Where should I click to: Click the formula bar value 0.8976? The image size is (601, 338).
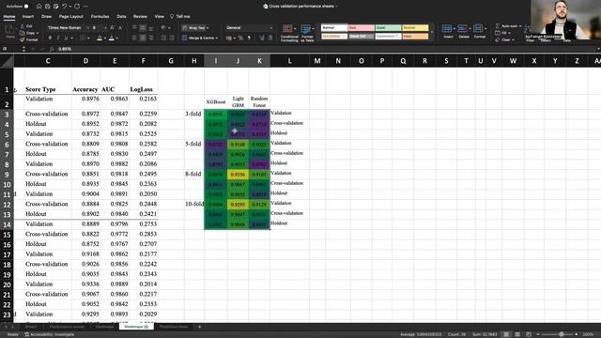(x=65, y=49)
